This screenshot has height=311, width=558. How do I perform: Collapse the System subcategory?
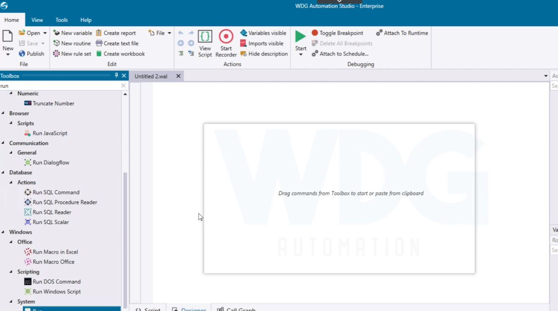tap(11, 301)
